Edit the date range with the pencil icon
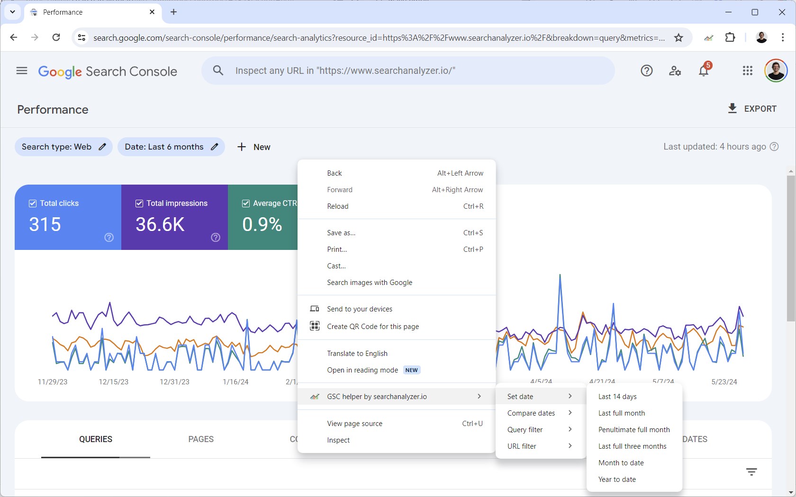Viewport: 796px width, 497px height. pos(214,147)
